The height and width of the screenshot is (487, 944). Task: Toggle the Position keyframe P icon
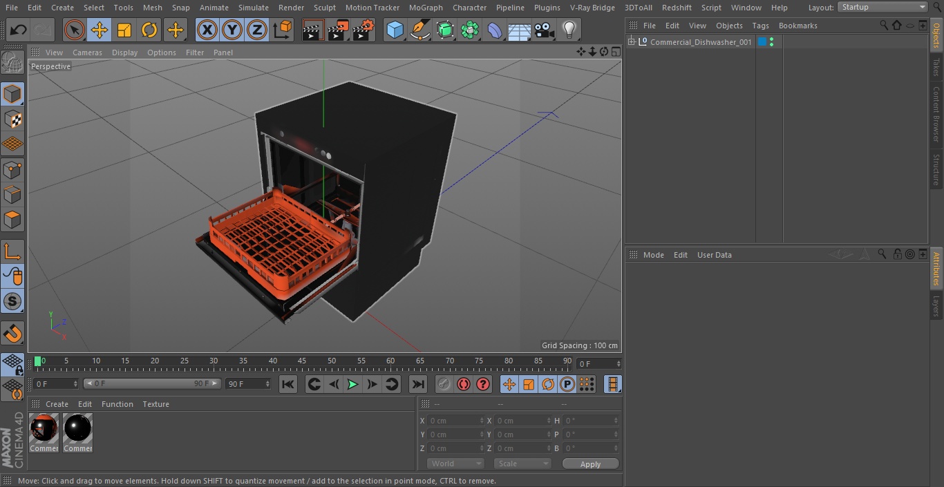(x=567, y=384)
